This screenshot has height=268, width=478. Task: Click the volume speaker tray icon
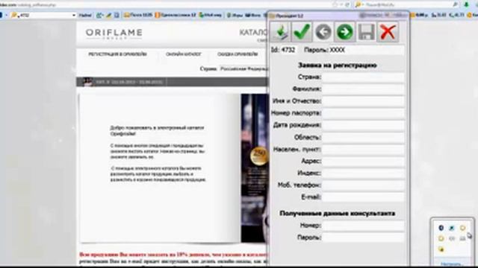click(x=452, y=238)
